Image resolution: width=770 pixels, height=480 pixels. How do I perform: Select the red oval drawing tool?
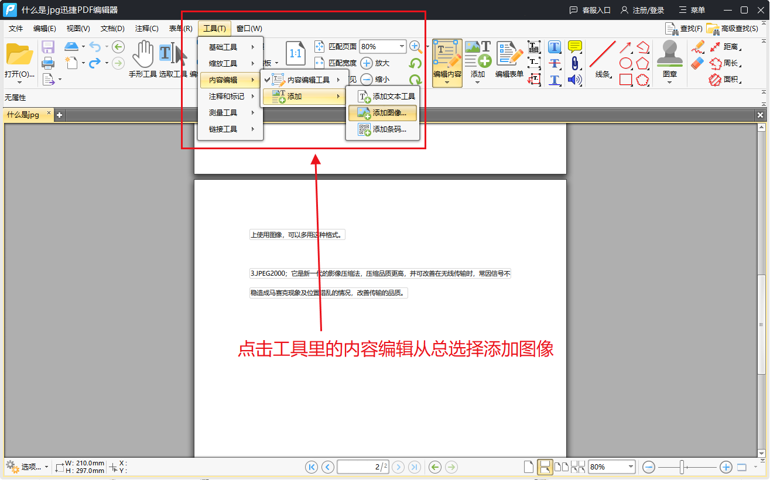tap(626, 63)
